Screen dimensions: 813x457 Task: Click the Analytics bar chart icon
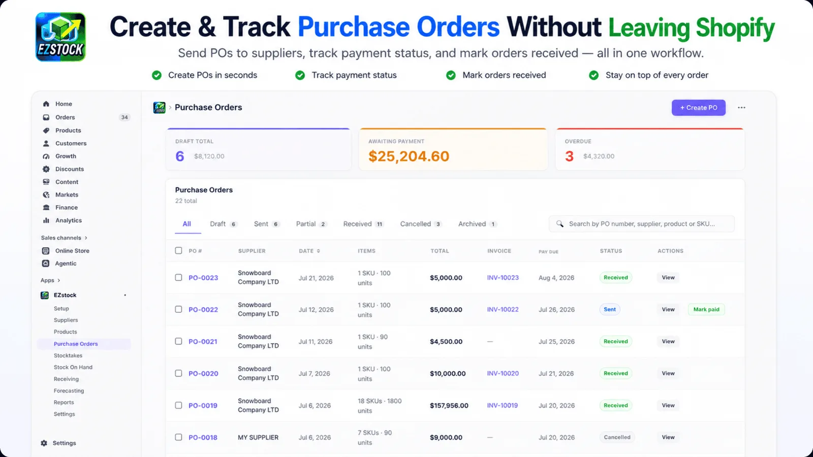(x=46, y=220)
